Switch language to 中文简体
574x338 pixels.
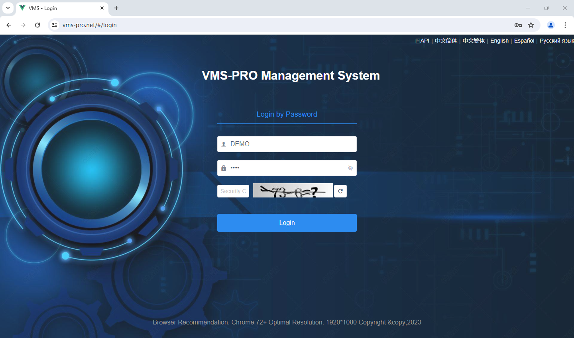pyautogui.click(x=446, y=41)
